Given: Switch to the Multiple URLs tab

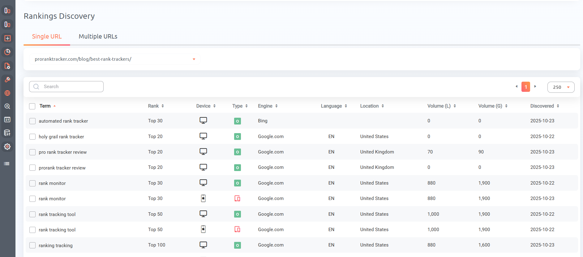Looking at the screenshot, I should 98,36.
